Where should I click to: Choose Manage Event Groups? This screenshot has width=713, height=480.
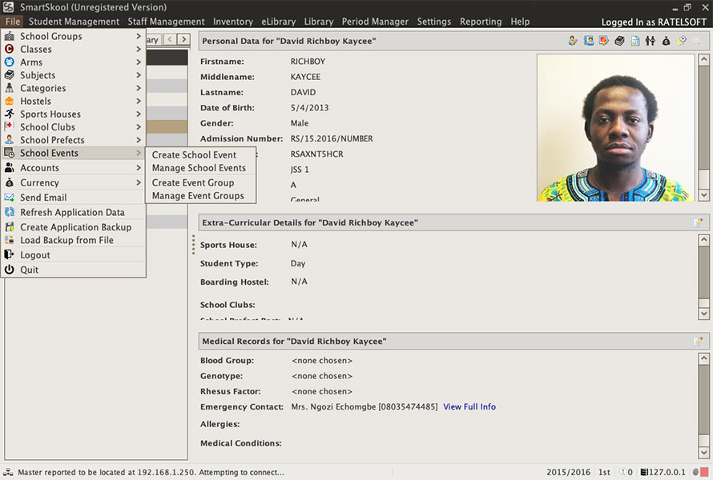pos(198,196)
